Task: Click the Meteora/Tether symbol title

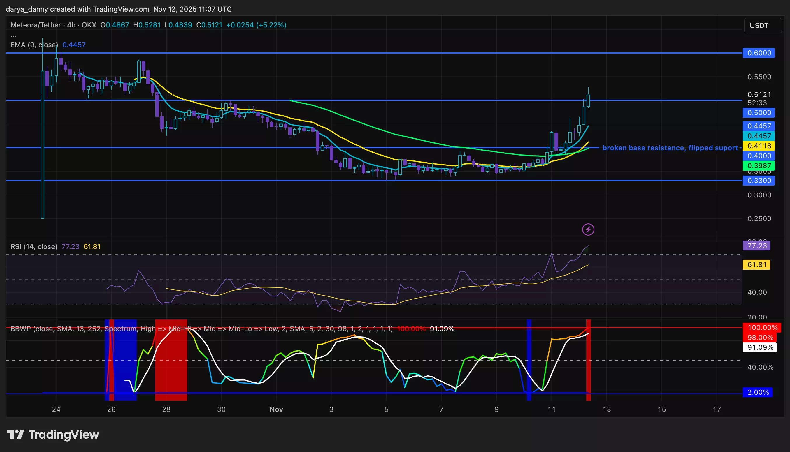Action: (x=35, y=25)
